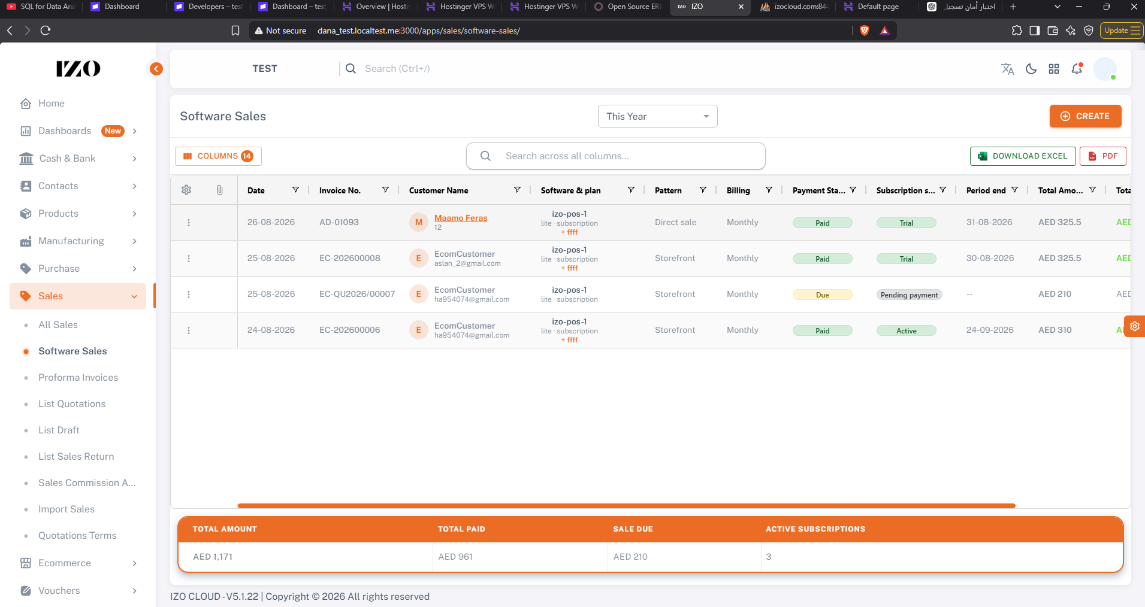Open Proforma Invoices submenu item
The width and height of the screenshot is (1145, 607).
pos(78,377)
